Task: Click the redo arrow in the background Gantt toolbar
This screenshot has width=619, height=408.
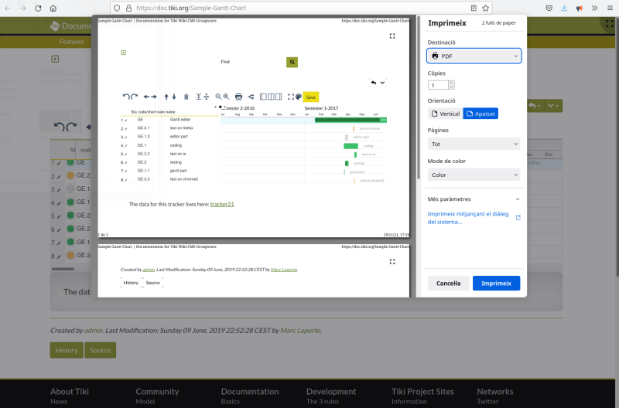Action: [71, 127]
